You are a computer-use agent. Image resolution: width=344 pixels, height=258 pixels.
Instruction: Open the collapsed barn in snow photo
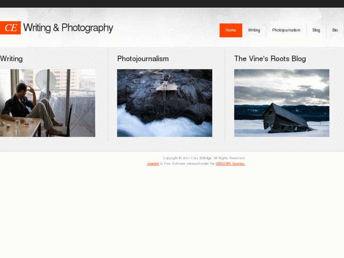pyautogui.click(x=282, y=103)
